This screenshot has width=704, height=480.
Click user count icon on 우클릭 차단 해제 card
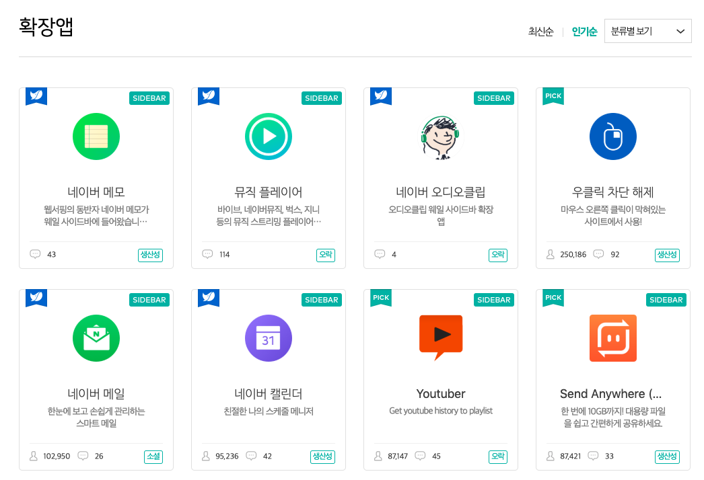[x=551, y=254]
